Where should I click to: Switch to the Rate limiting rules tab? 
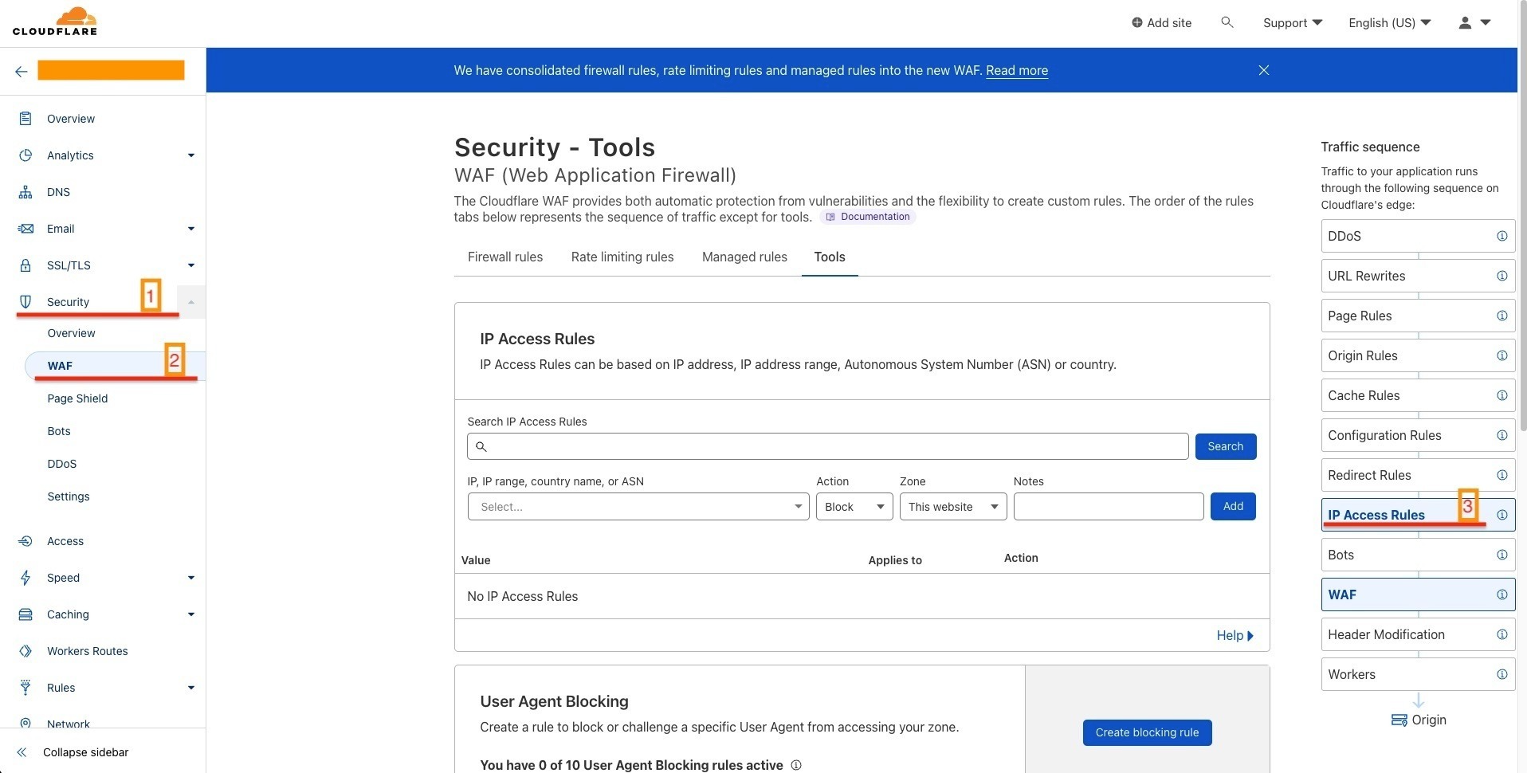pyautogui.click(x=622, y=257)
